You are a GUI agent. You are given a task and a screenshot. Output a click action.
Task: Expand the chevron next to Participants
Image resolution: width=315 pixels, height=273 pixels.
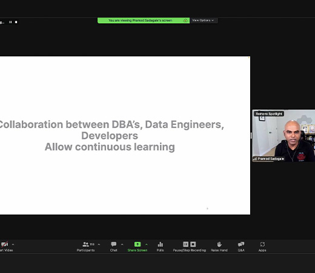pos(99,244)
